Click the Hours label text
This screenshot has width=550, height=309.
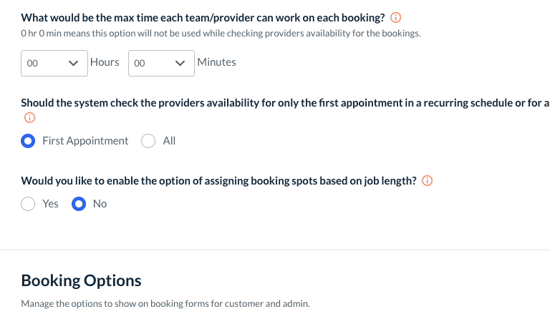(x=105, y=62)
